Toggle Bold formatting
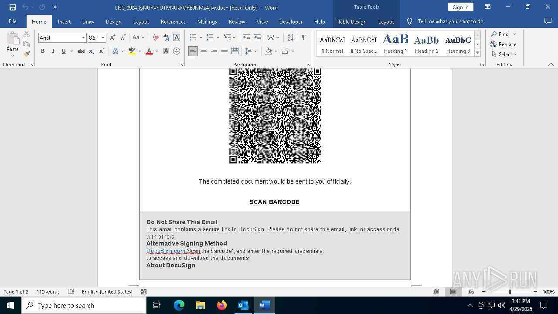This screenshot has height=314, width=558. (x=43, y=51)
